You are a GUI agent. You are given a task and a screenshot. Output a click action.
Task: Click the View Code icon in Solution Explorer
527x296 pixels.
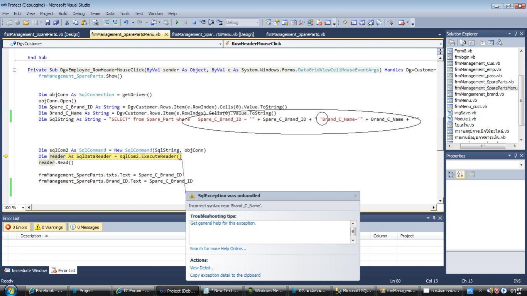pos(483,43)
